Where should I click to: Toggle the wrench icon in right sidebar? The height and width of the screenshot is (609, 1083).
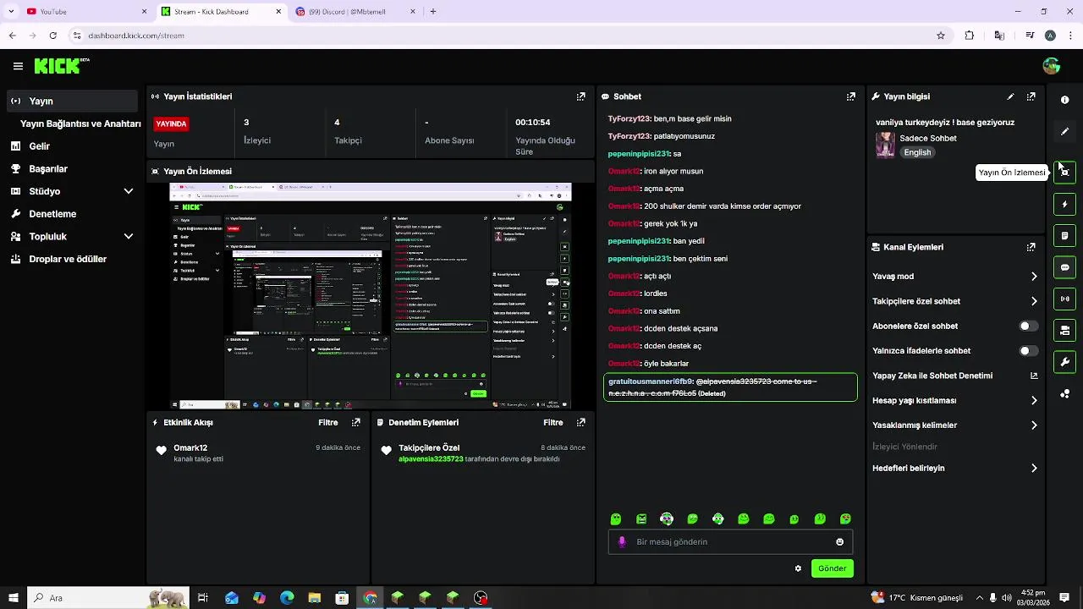coord(1064,362)
